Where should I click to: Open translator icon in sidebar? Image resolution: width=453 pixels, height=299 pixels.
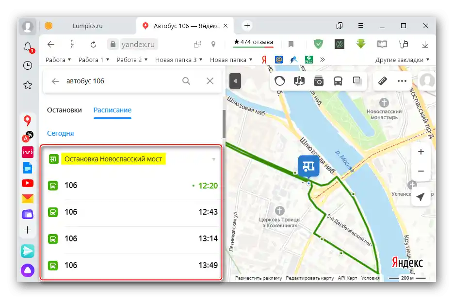(x=28, y=137)
